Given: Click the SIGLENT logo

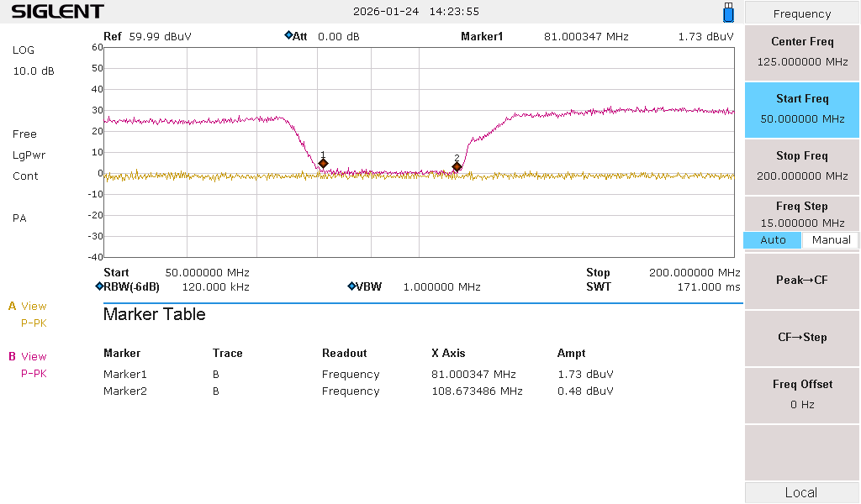Looking at the screenshot, I should (58, 12).
